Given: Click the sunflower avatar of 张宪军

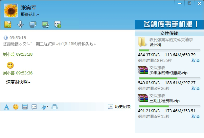Looking at the screenshot, I should pyautogui.click(x=11, y=11).
